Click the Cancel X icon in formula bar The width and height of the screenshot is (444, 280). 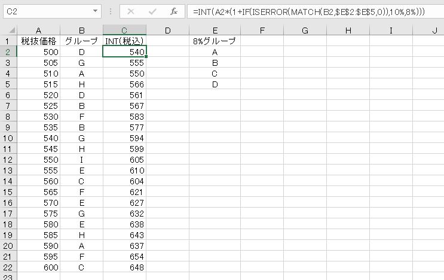pos(130,11)
